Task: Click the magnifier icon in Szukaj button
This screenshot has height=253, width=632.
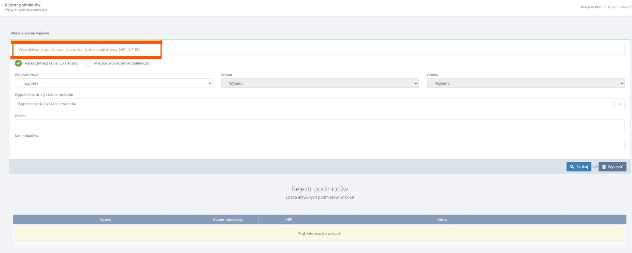Action: pyautogui.click(x=572, y=167)
